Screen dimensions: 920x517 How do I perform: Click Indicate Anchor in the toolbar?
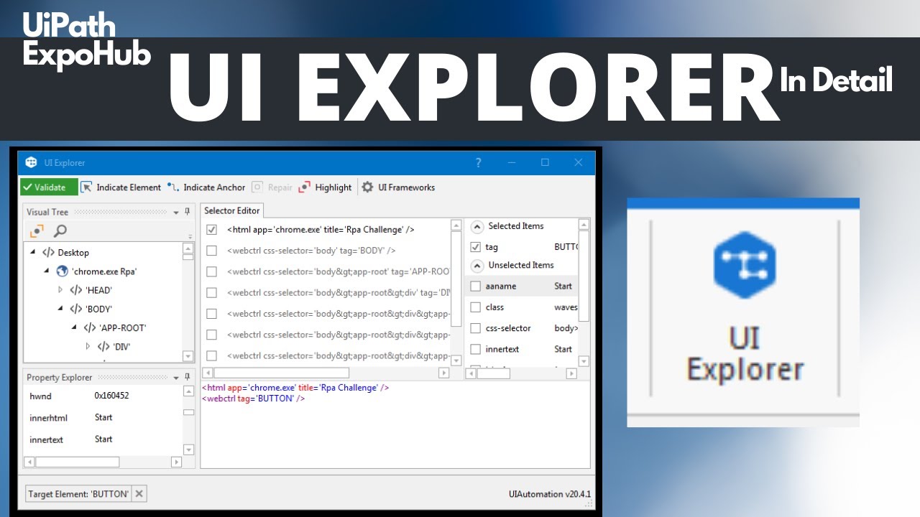click(206, 187)
